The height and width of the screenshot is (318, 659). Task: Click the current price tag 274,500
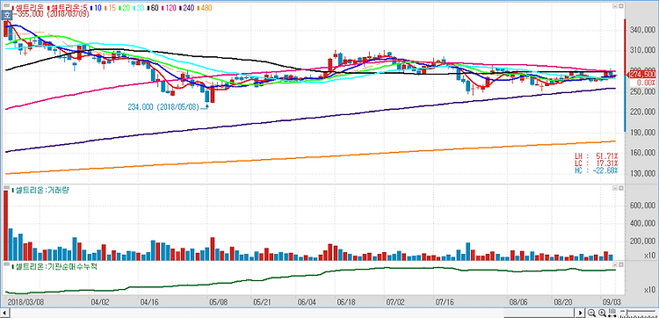coord(641,75)
